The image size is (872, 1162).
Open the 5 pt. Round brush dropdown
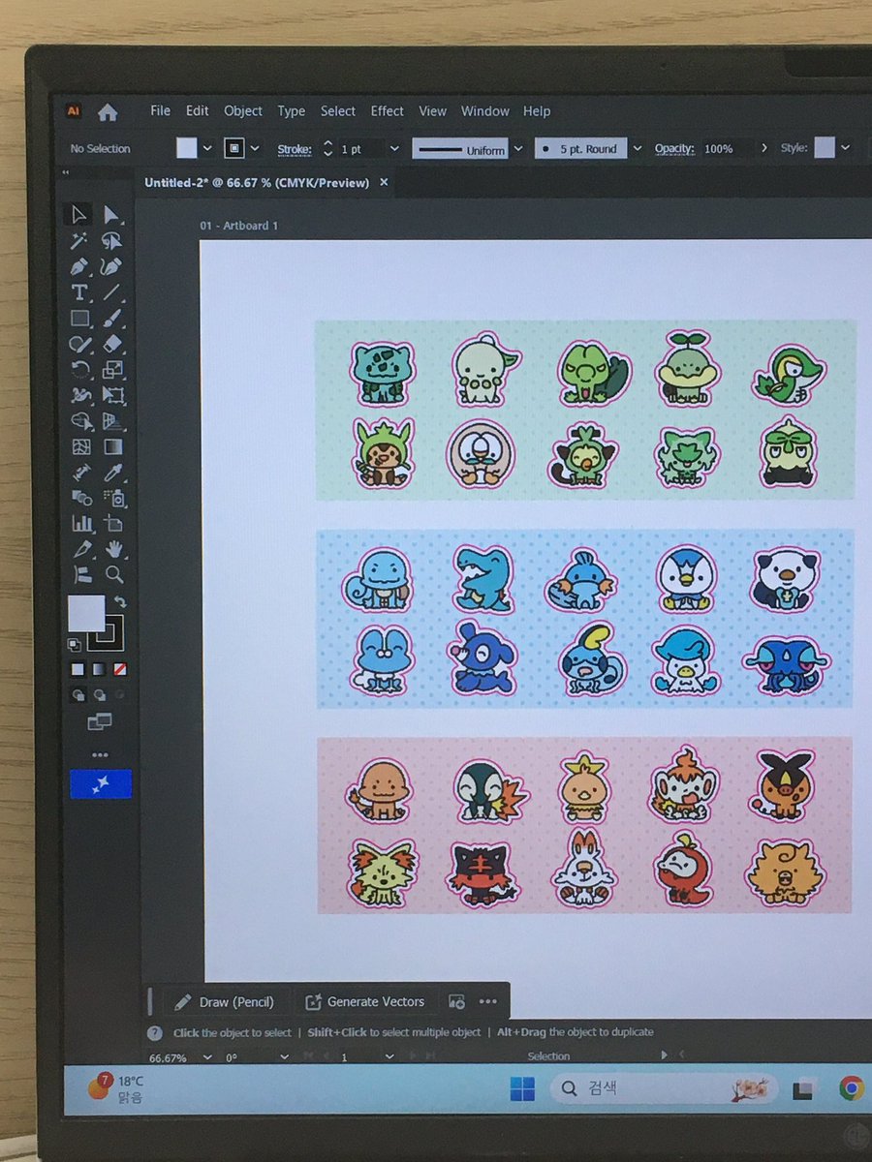tap(637, 149)
